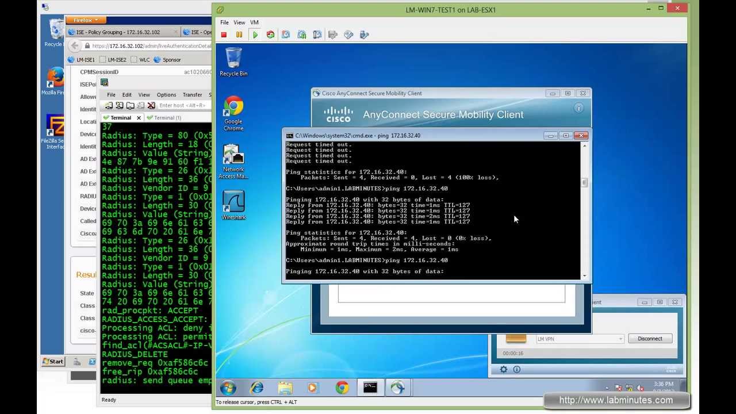This screenshot has height=414, width=736.
Task: Open Windows Media Player taskbar icon
Action: 313,388
